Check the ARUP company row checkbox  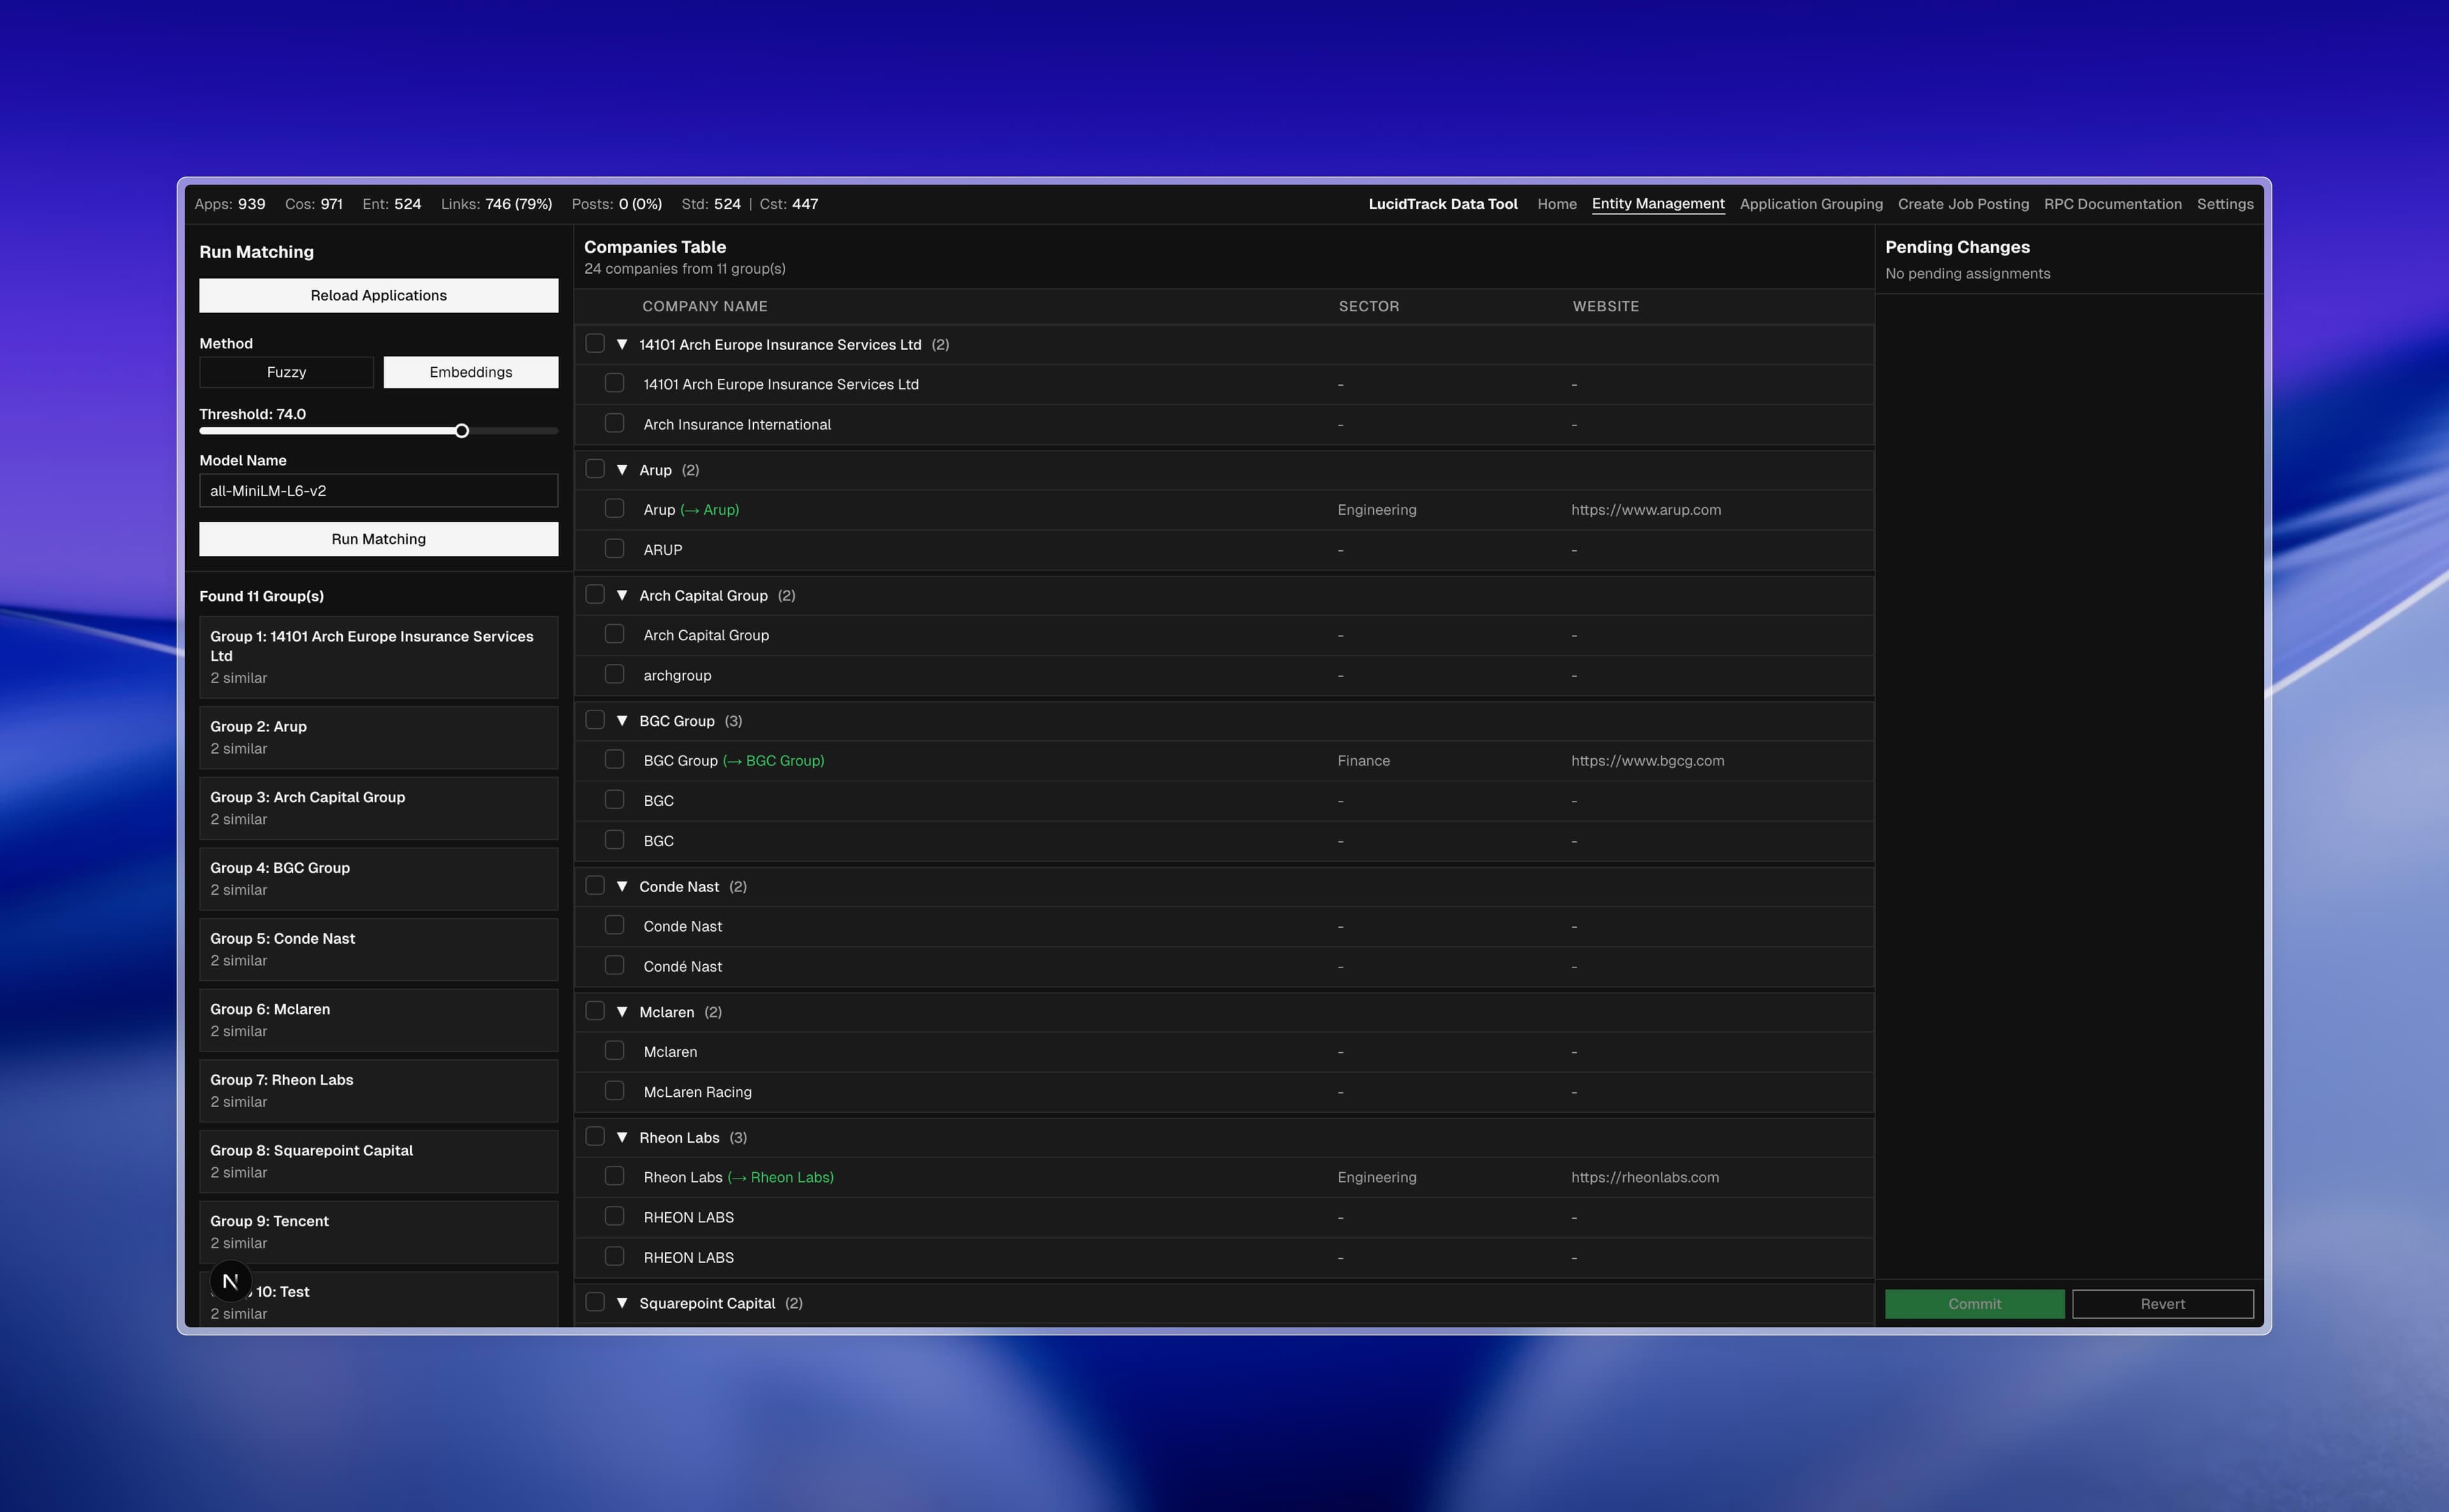click(615, 549)
